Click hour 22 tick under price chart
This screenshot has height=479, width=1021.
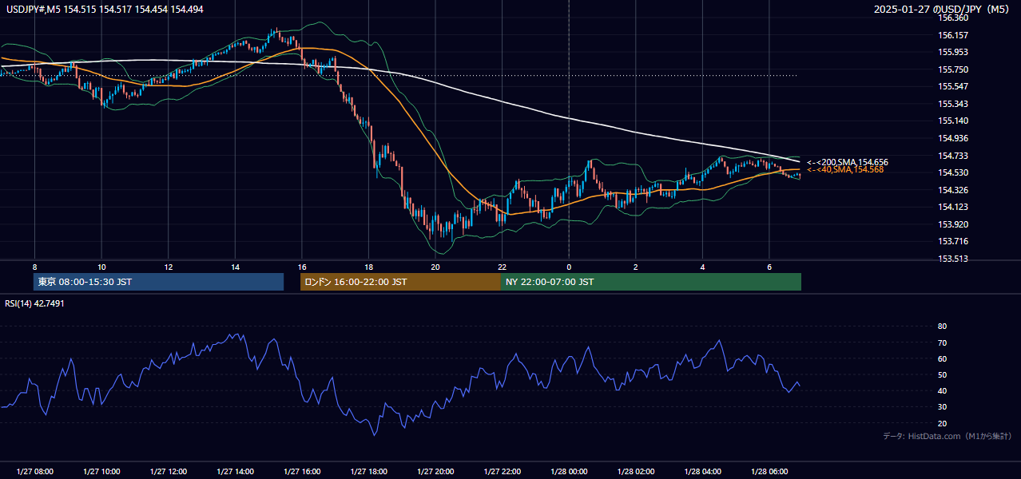502,267
